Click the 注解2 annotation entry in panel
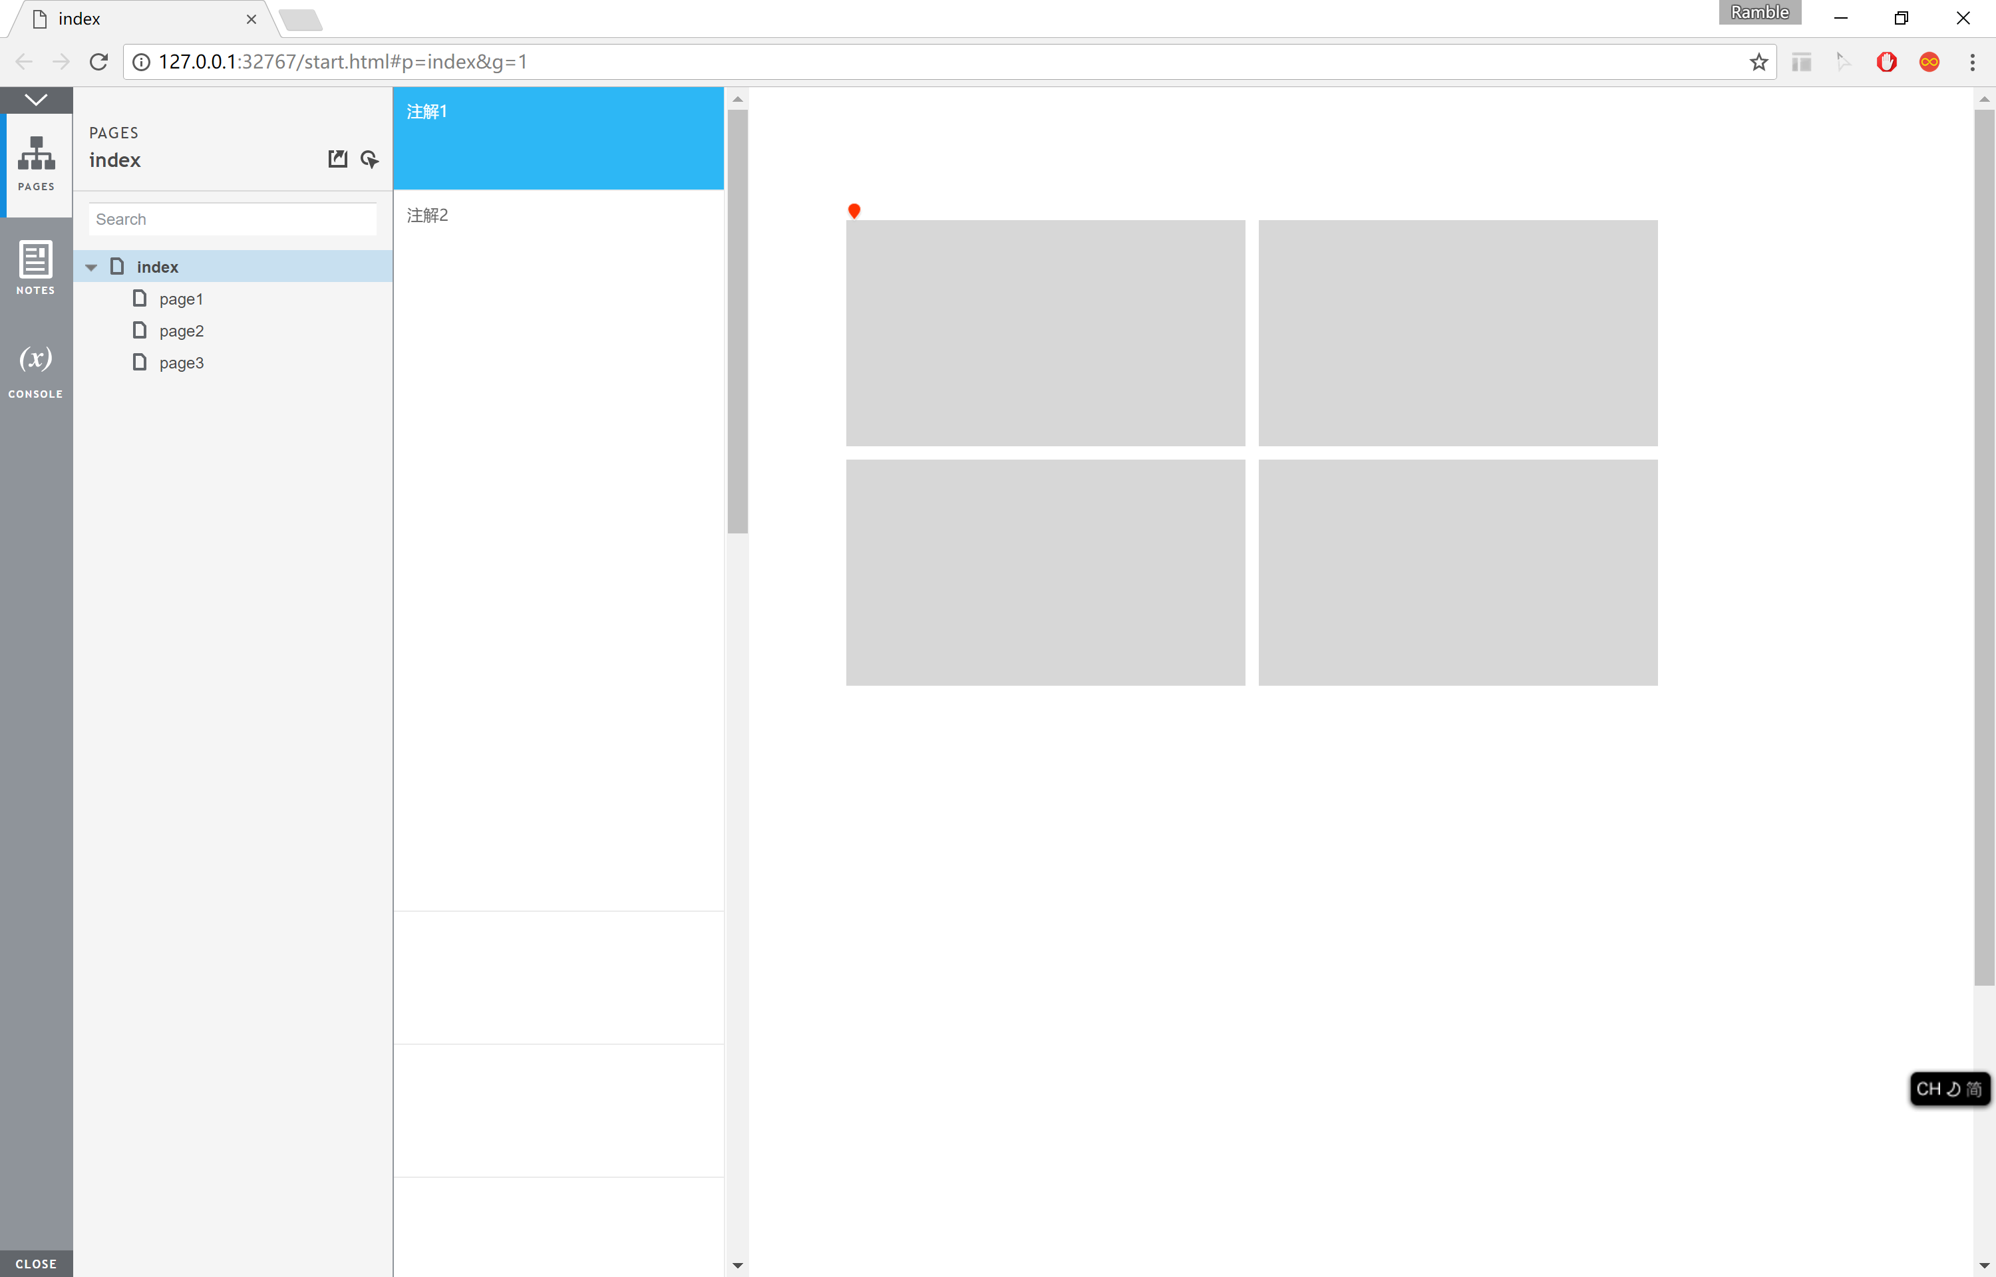This screenshot has width=1996, height=1277. (x=426, y=215)
